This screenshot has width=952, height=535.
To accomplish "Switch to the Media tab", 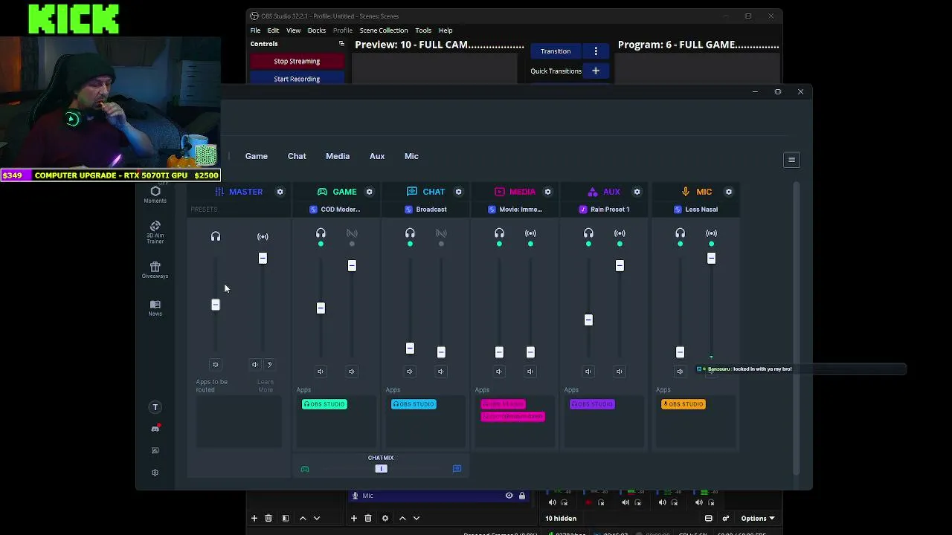I will pyautogui.click(x=338, y=156).
